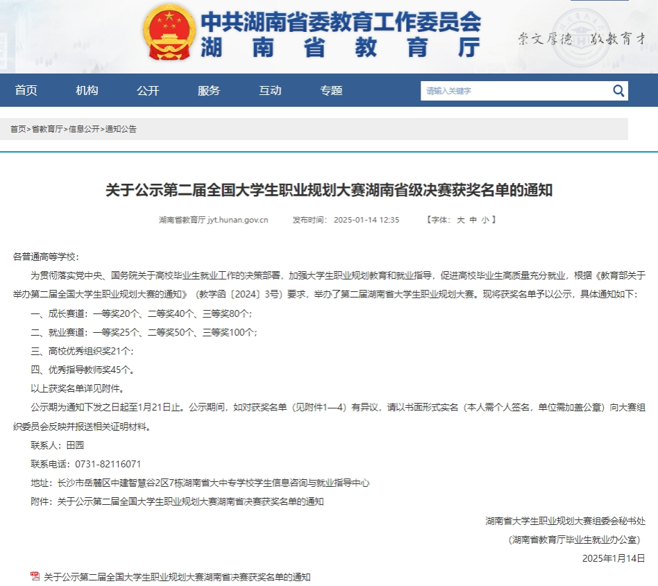658x586 pixels.
Task: Open the 服务 navigation menu item
Action: (209, 91)
